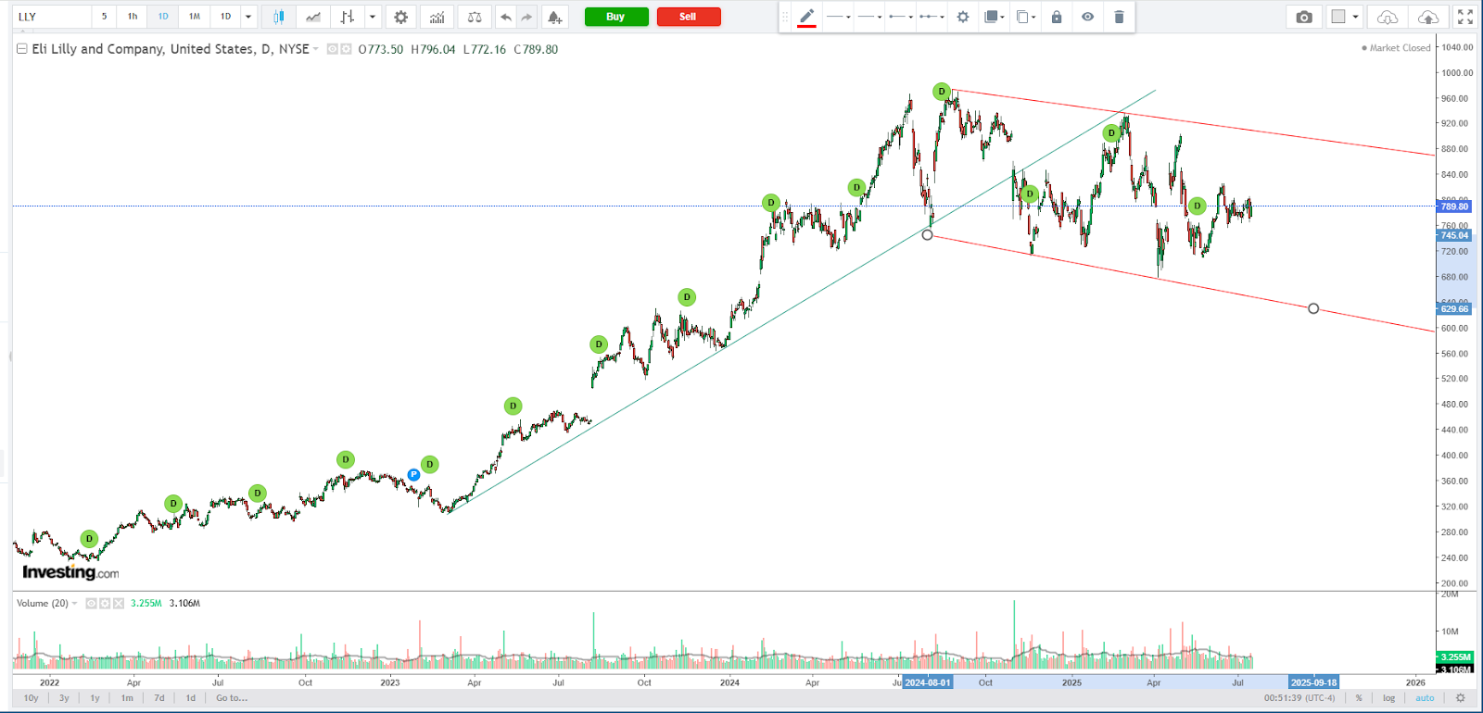Screen dimensions: 1483x713
Task: Click the blue P marker on chart
Action: point(413,474)
